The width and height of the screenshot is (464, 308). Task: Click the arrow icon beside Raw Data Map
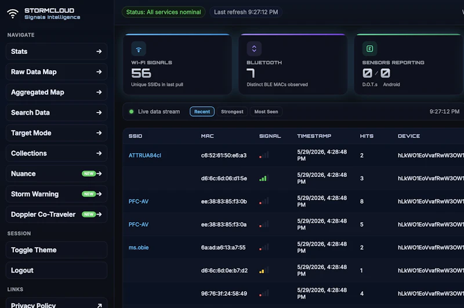click(99, 72)
